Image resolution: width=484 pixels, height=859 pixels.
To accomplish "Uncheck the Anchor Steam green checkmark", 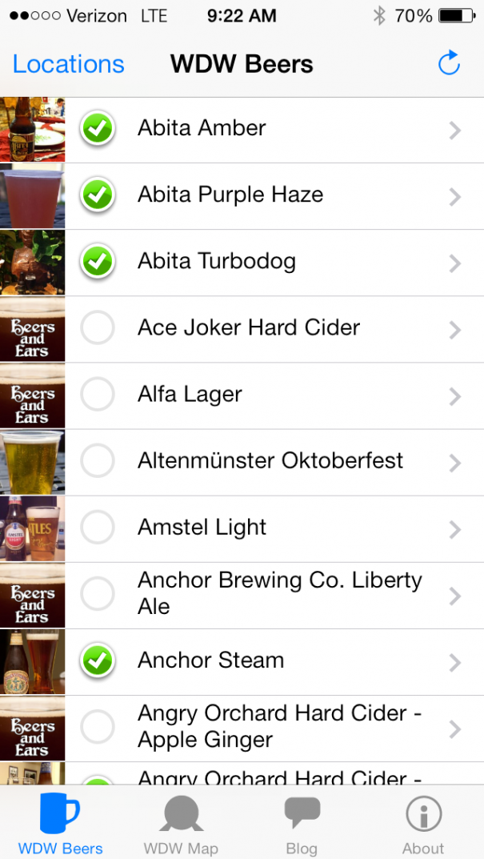I will [97, 661].
